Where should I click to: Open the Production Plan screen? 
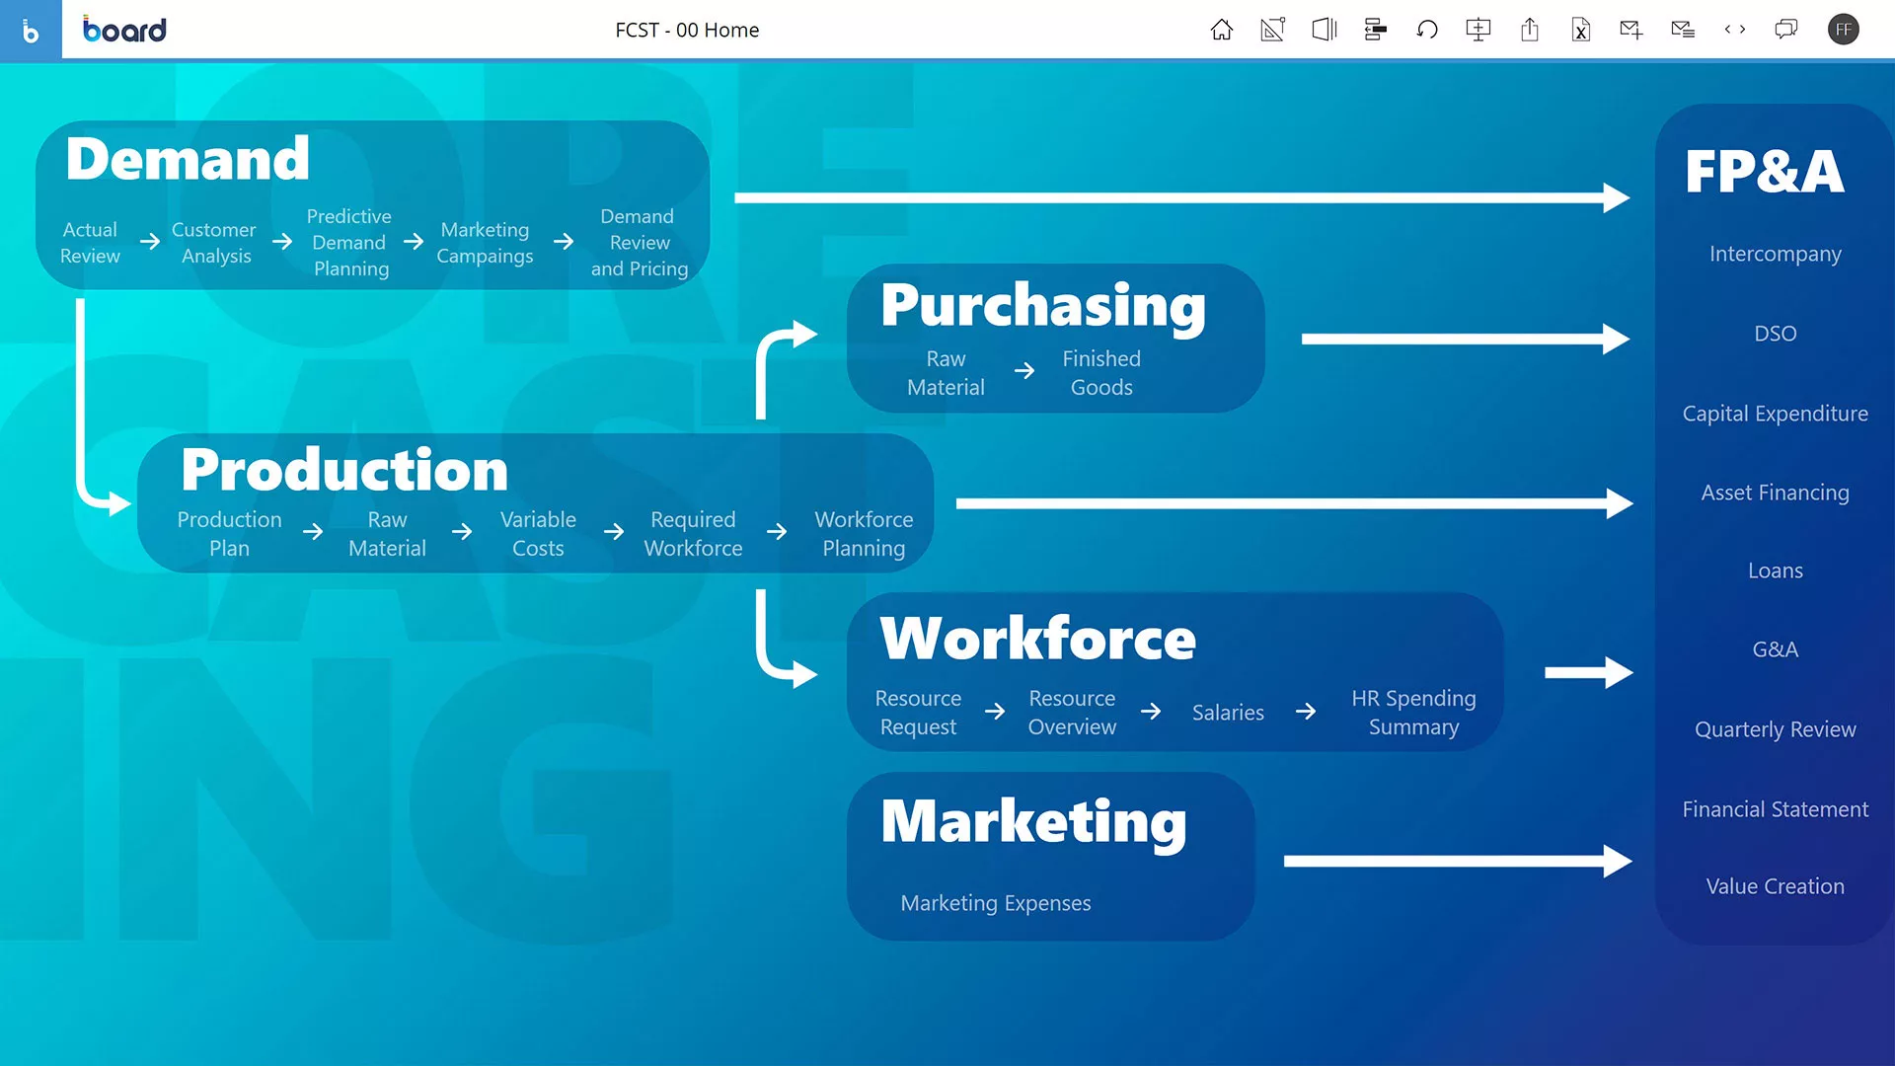point(229,534)
